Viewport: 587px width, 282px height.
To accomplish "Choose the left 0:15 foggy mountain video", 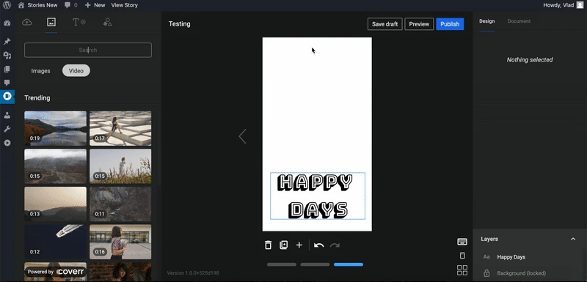I will point(56,166).
